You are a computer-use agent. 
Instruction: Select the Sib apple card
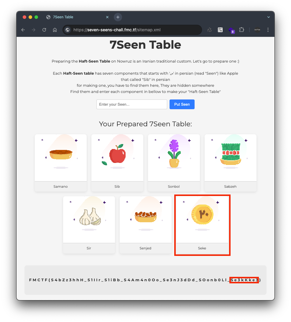coord(117,163)
